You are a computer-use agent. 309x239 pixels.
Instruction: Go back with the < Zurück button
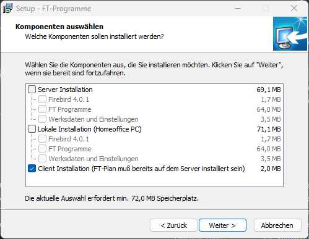[173, 225]
